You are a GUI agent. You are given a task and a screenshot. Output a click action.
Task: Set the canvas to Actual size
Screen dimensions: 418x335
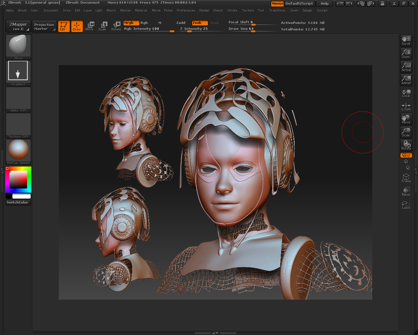click(406, 67)
